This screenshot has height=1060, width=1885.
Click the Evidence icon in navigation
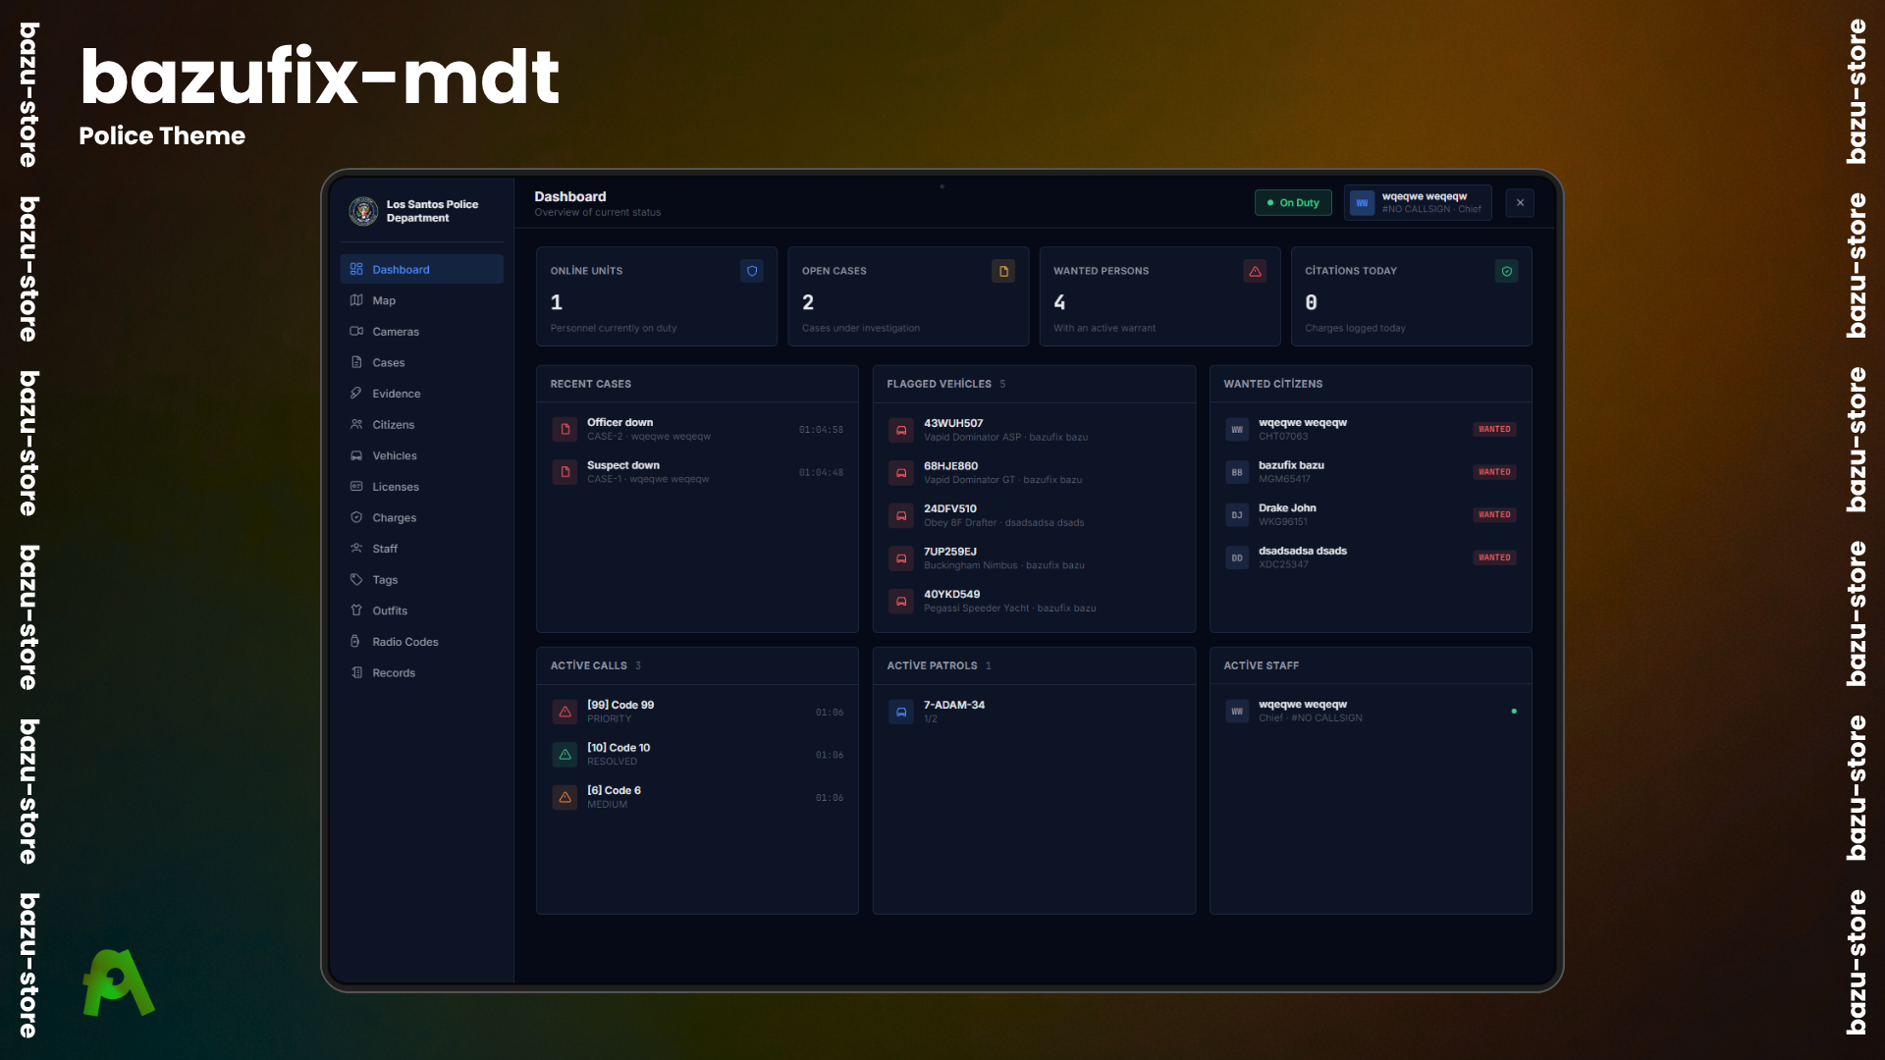[356, 394]
